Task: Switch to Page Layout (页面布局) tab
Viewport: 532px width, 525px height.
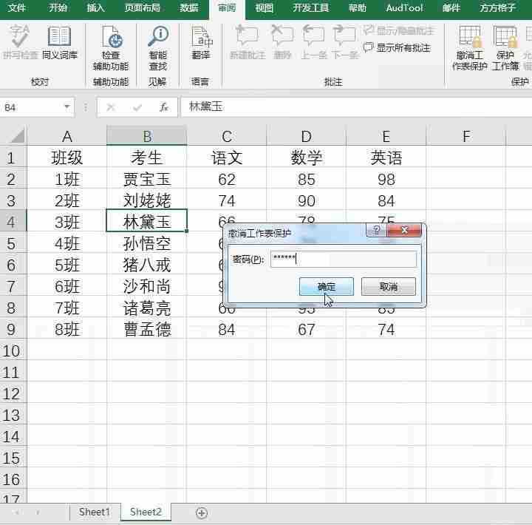Action: pos(142,7)
